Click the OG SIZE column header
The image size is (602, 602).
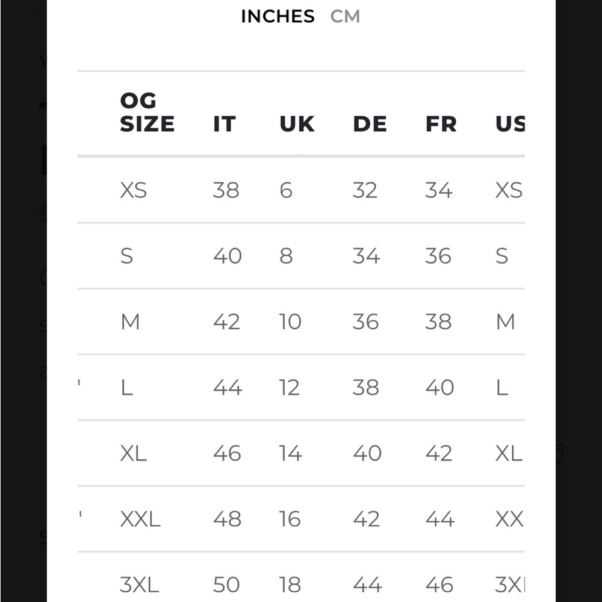coord(147,113)
